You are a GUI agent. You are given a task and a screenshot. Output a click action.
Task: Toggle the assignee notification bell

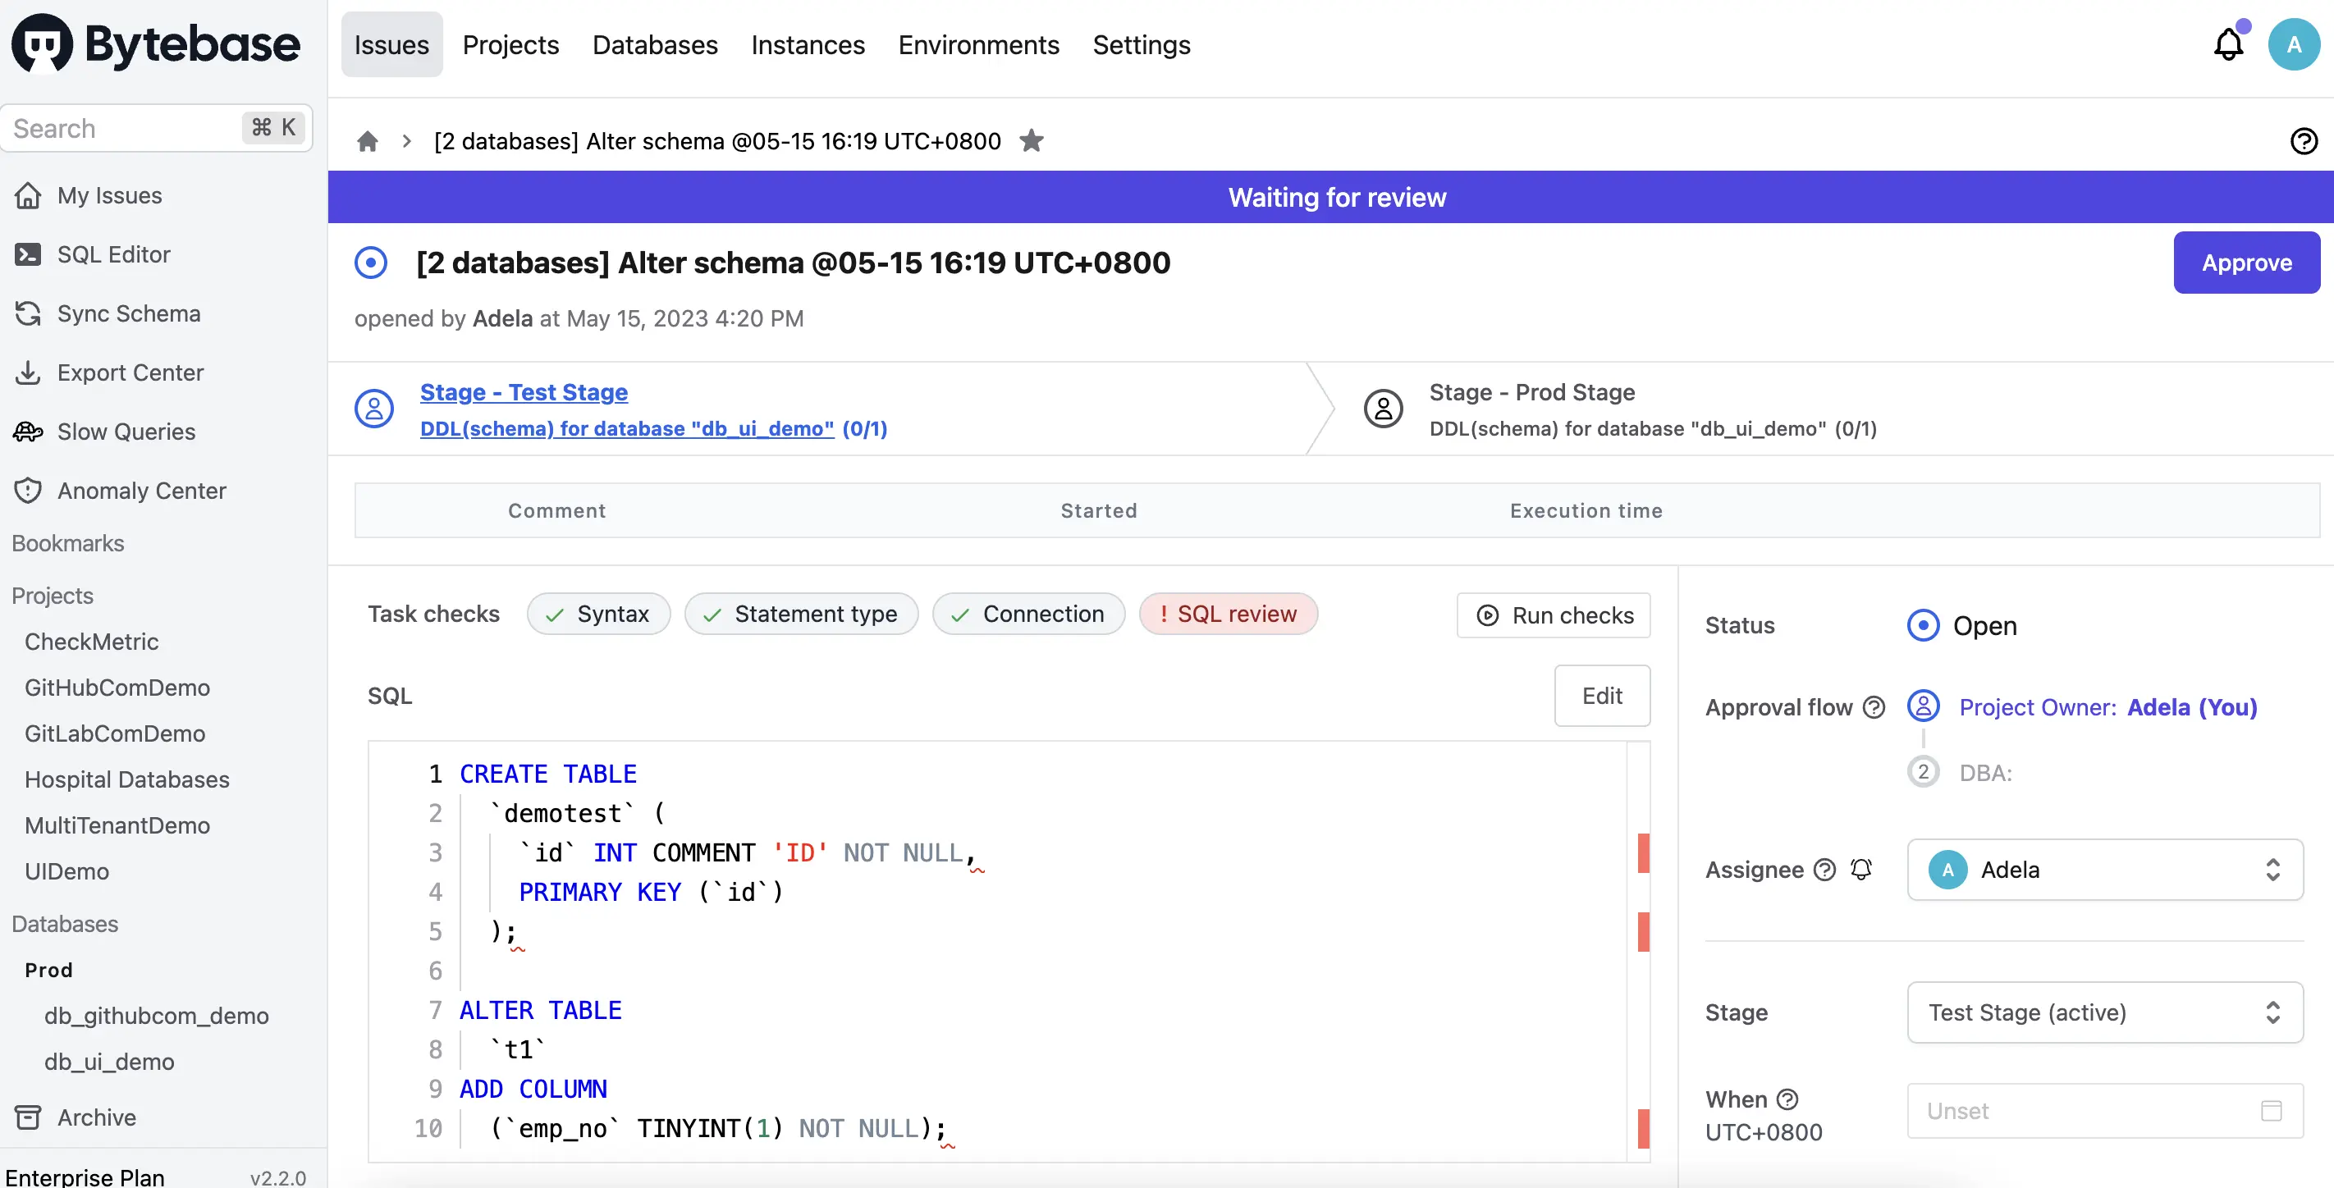click(x=1862, y=870)
